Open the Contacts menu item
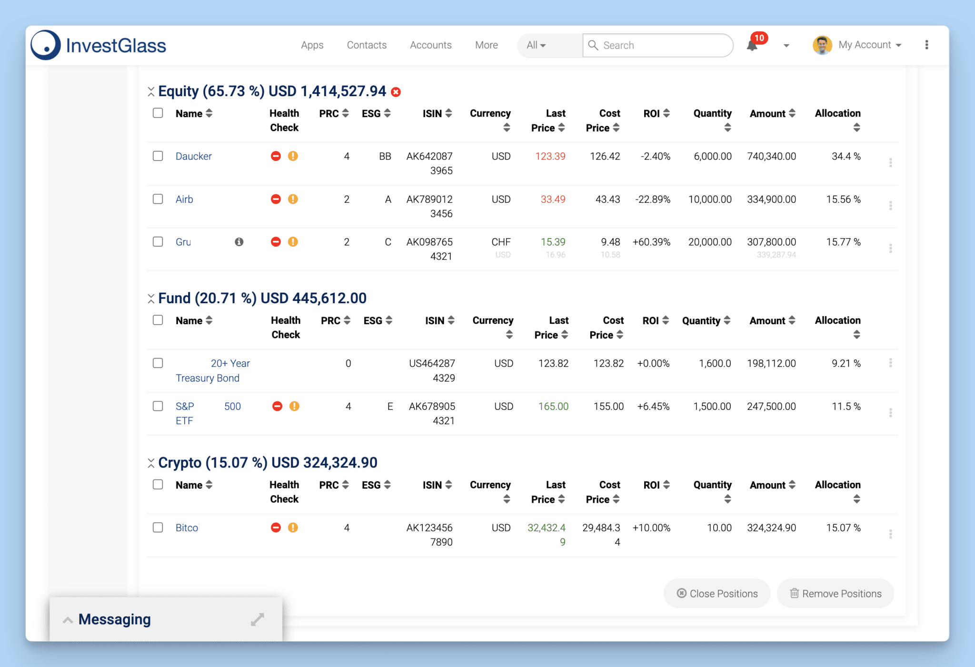Image resolution: width=975 pixels, height=667 pixels. (366, 45)
